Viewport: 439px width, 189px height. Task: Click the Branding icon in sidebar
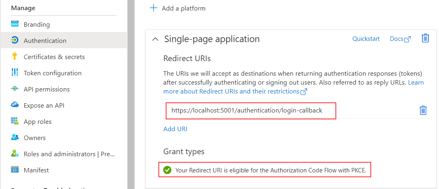pyautogui.click(x=15, y=24)
